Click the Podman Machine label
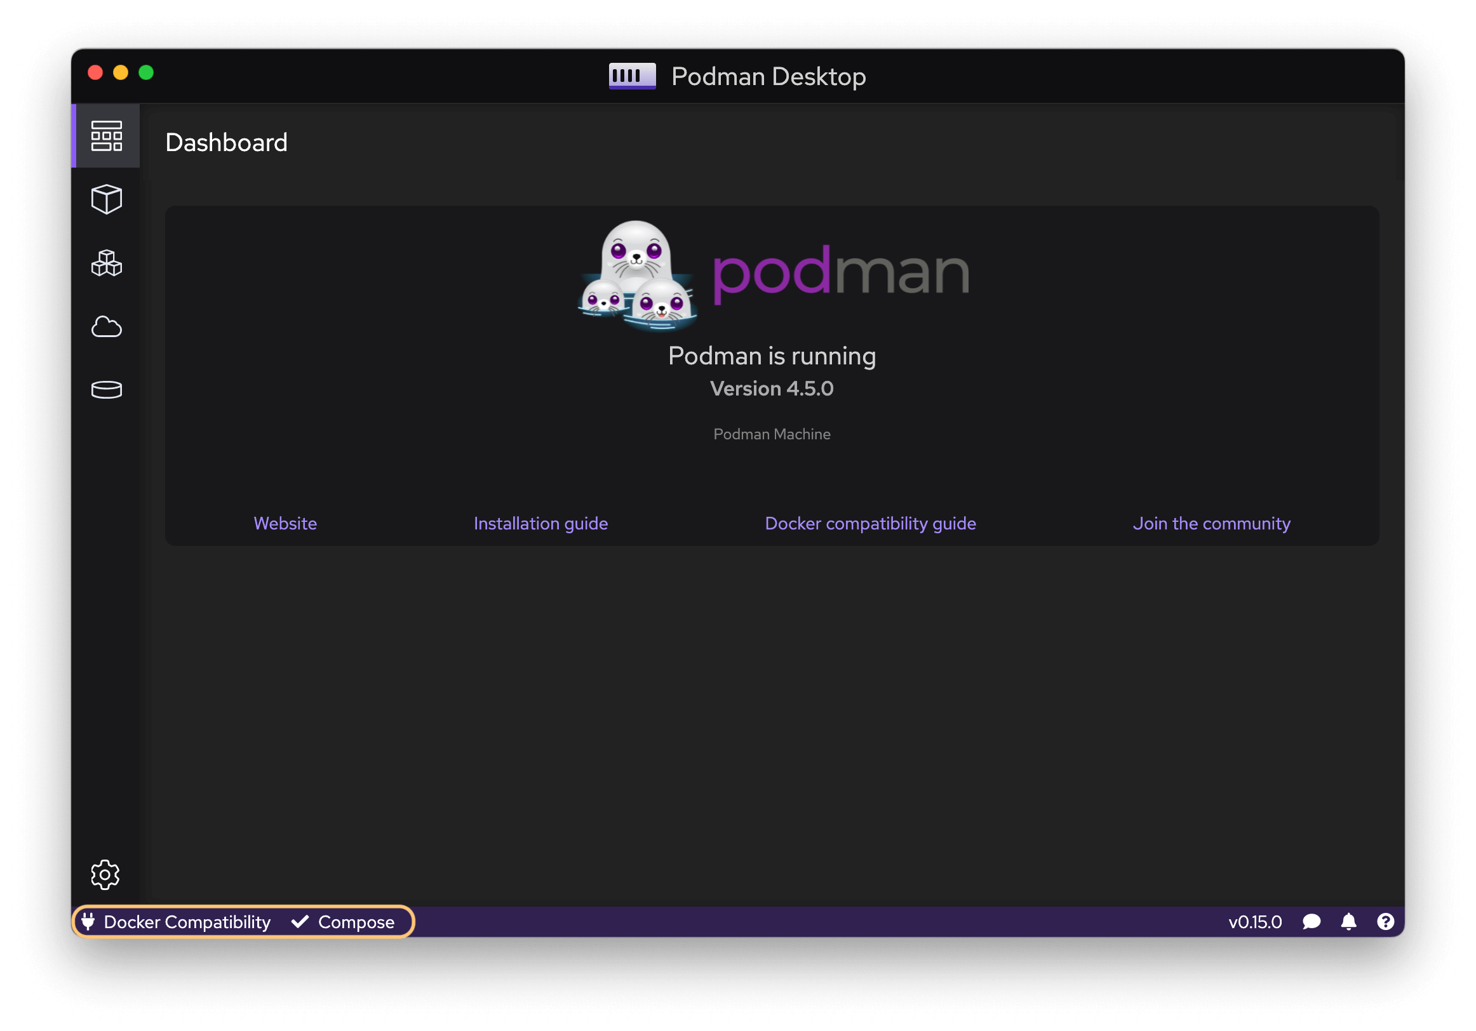This screenshot has width=1476, height=1031. (x=772, y=434)
